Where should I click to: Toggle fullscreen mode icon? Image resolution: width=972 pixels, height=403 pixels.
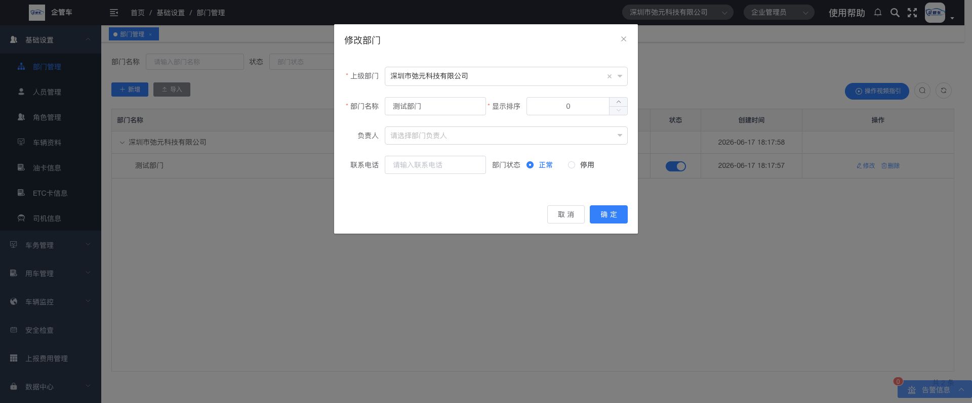(912, 13)
